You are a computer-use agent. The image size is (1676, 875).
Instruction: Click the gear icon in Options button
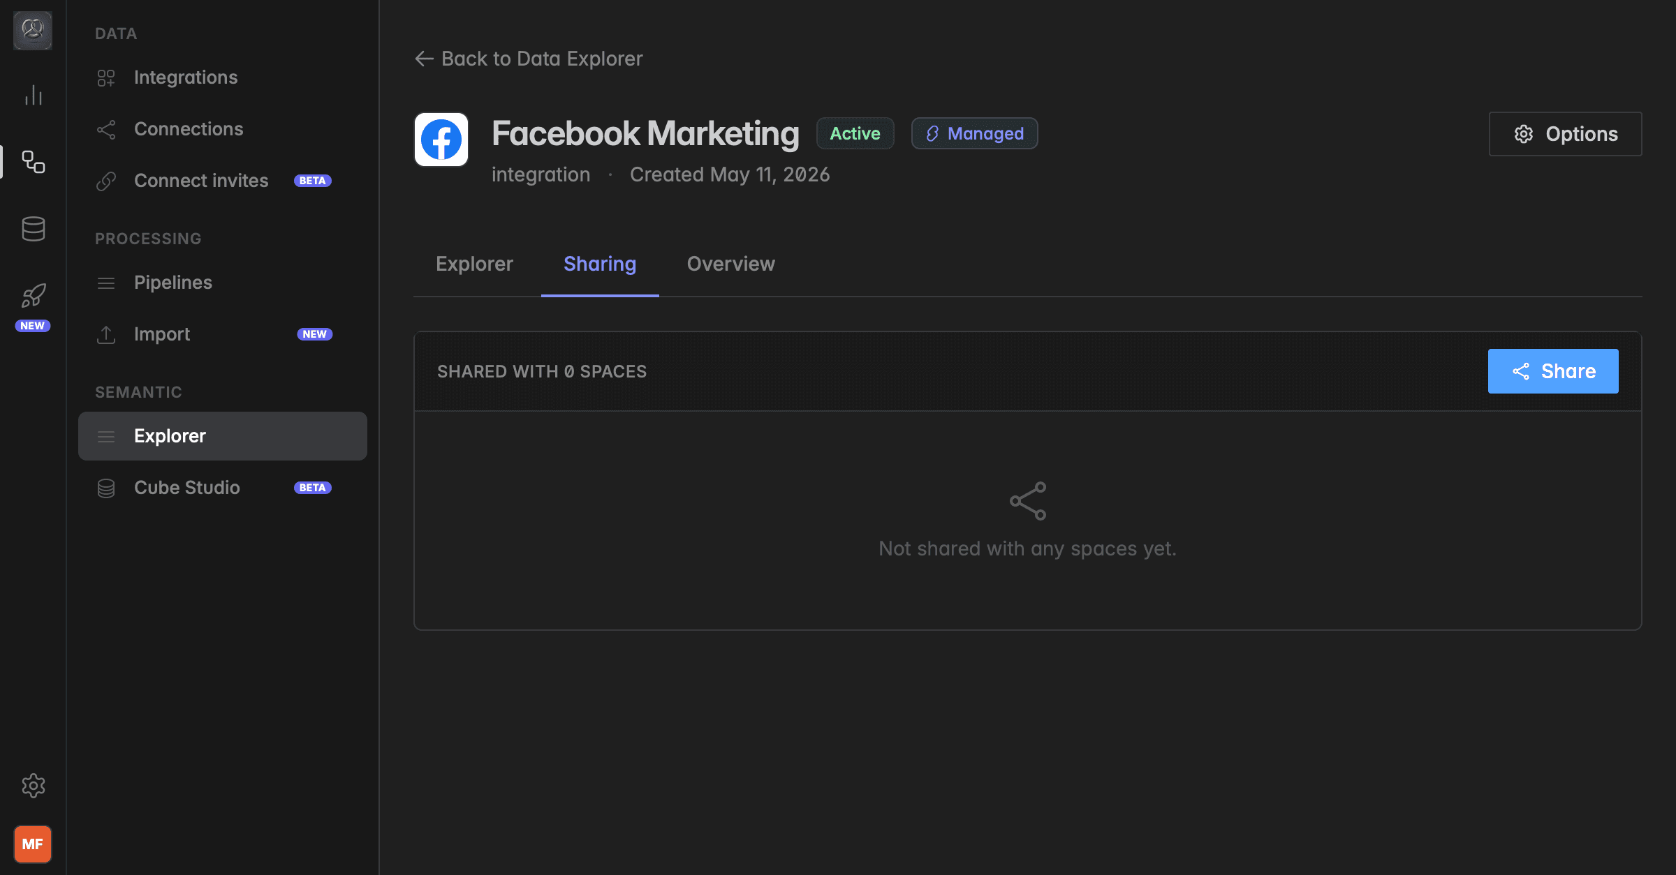coord(1524,134)
